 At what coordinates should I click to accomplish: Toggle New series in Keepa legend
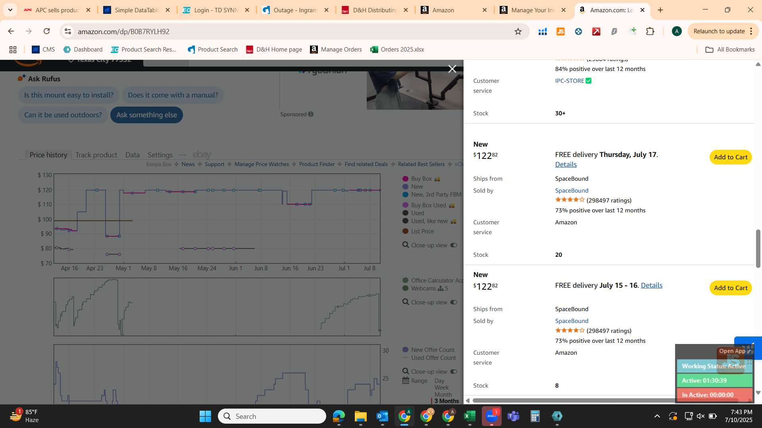[413, 187]
